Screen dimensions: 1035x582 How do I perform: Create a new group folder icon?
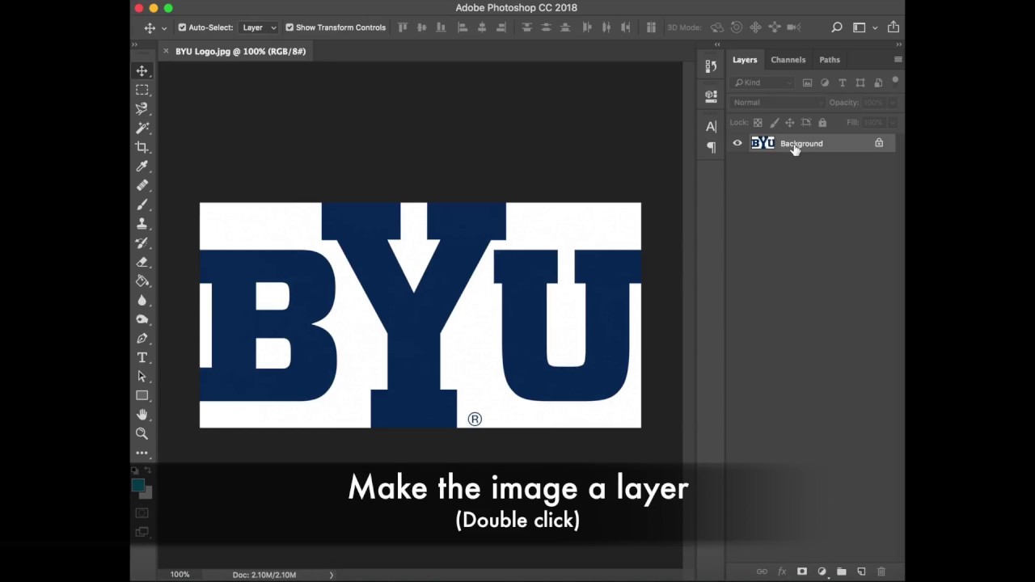pyautogui.click(x=842, y=571)
